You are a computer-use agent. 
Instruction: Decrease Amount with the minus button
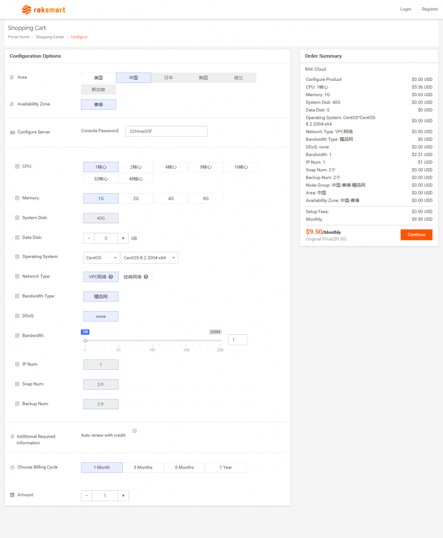tap(87, 495)
